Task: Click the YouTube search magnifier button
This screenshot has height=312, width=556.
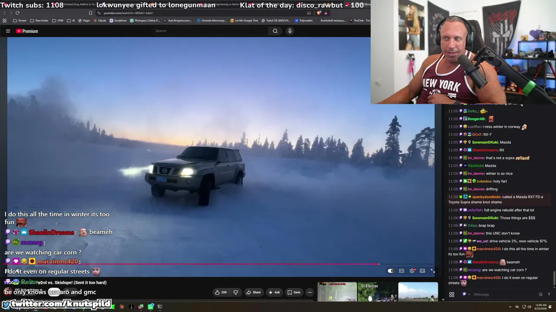Action: tap(275, 31)
